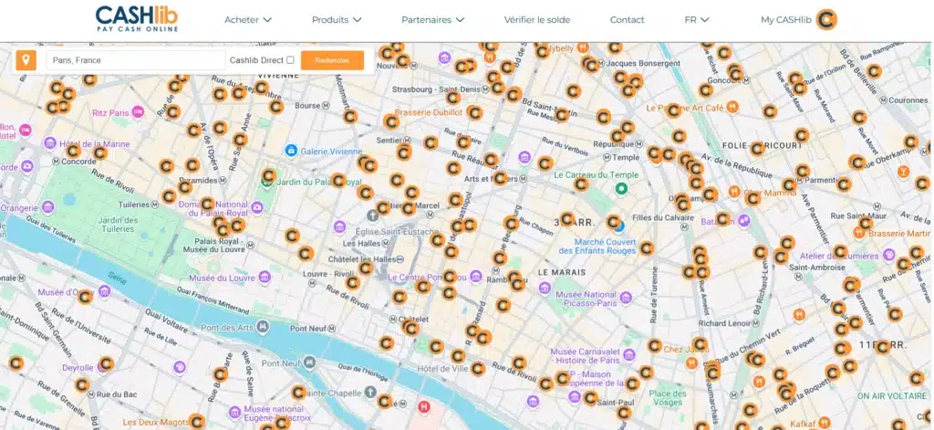Image resolution: width=934 pixels, height=430 pixels.
Task: Go to the Contact page
Action: [x=627, y=19]
